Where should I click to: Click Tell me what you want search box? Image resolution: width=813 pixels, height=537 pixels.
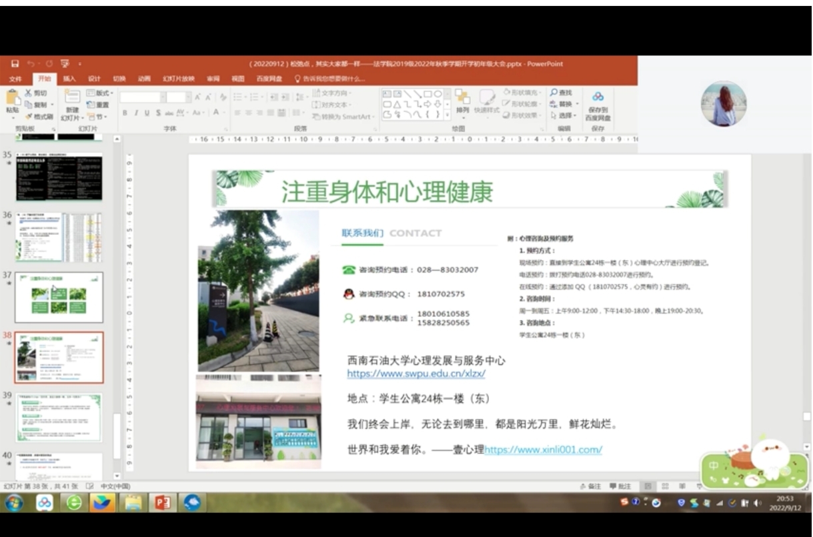click(330, 79)
